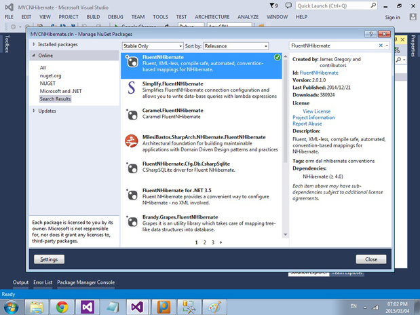Click the green installed checkmark on FluentNHibernate
Viewport: 420px width, 315px height.
278,57
